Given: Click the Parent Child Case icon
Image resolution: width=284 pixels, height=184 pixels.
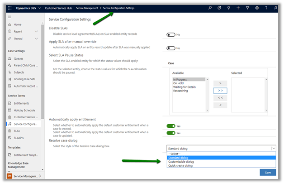Looking at the screenshot, I should pyautogui.click(x=10, y=65).
